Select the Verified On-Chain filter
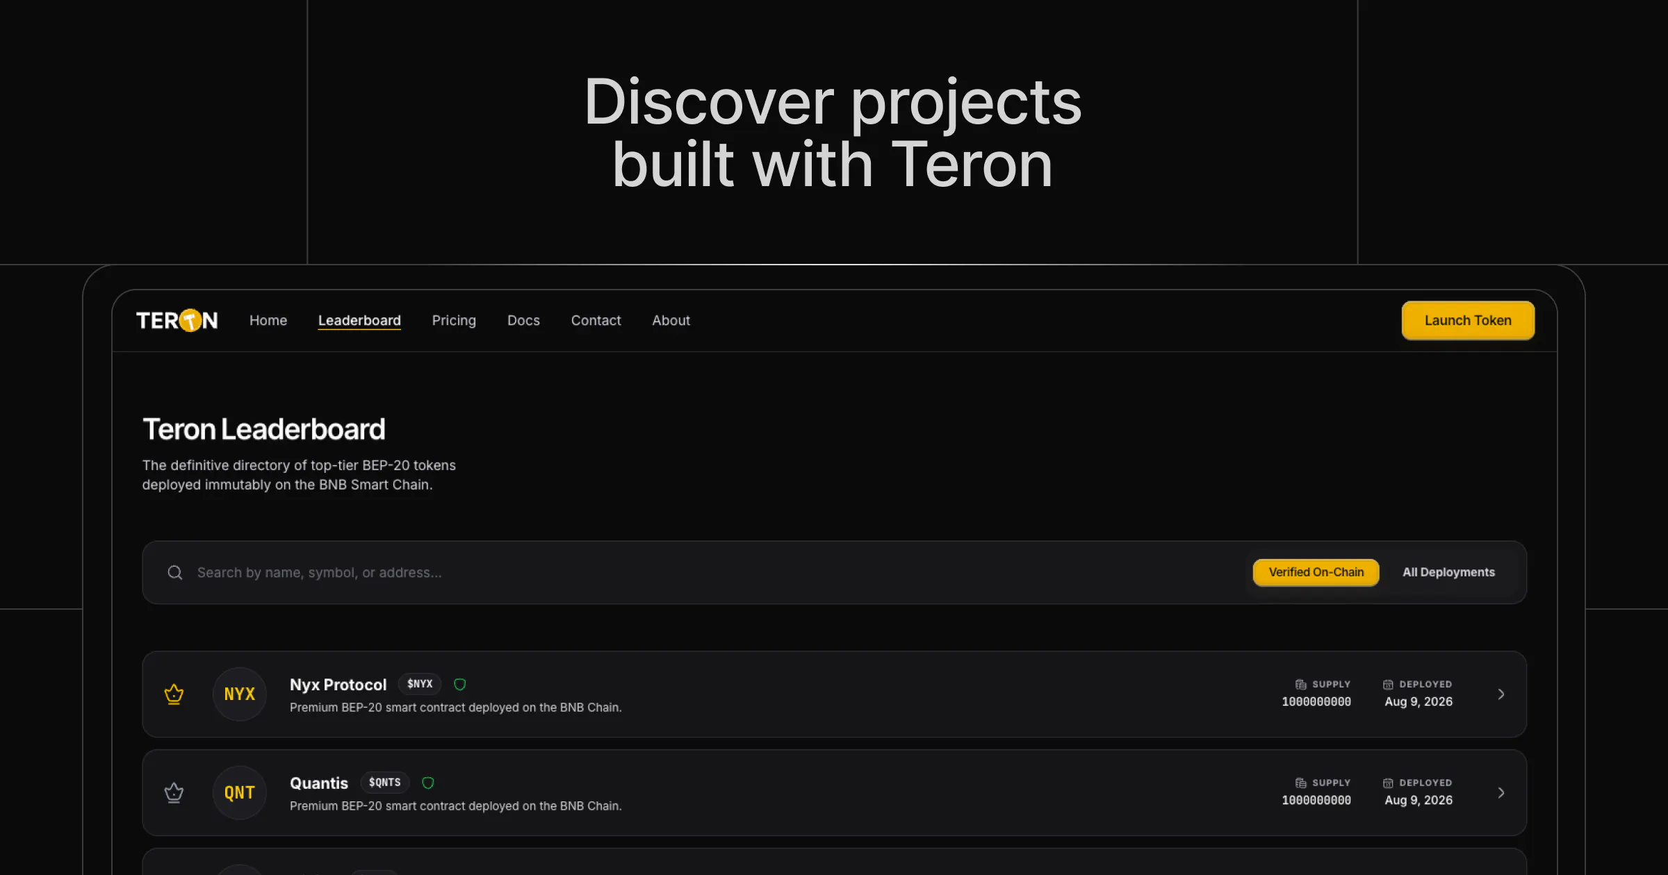Viewport: 1668px width, 875px height. (1316, 572)
